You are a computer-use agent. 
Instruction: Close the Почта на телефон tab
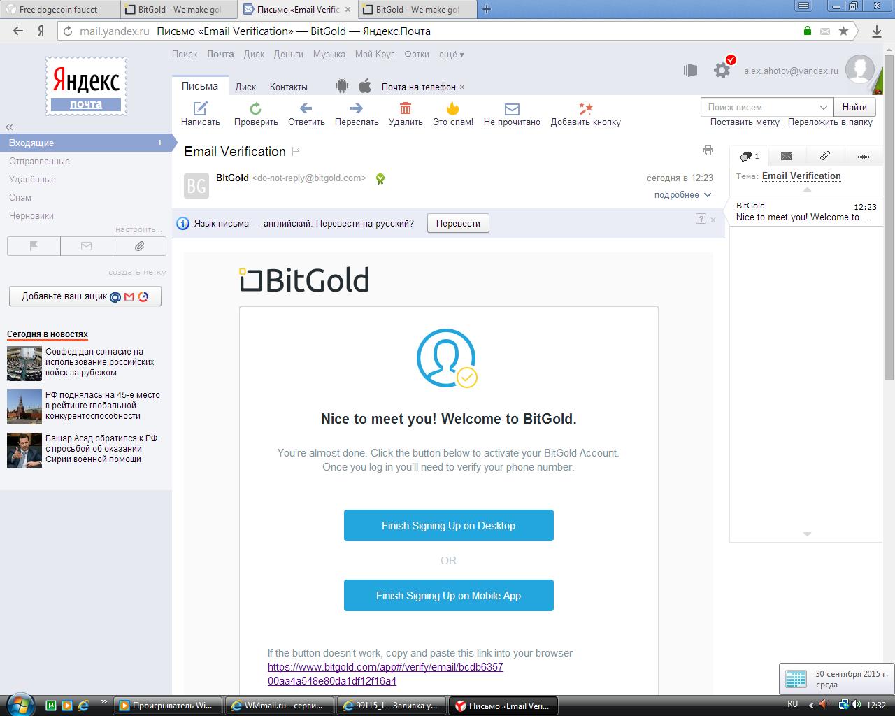click(462, 87)
